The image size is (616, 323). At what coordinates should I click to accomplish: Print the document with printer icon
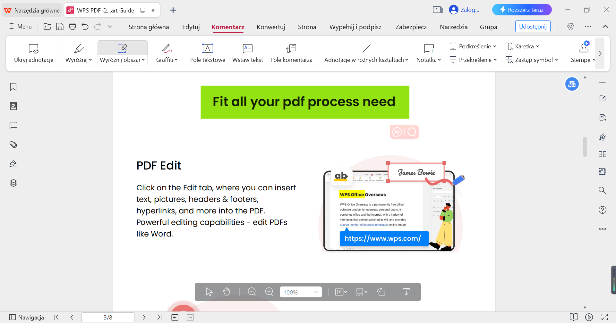(x=73, y=27)
